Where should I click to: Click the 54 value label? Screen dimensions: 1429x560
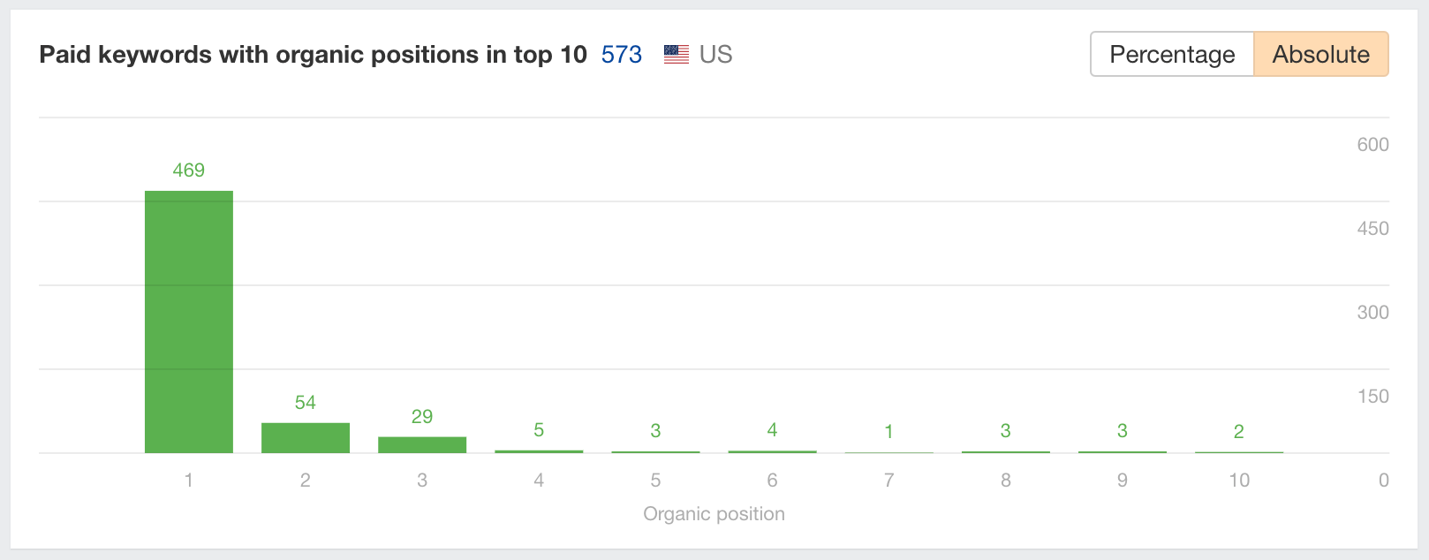306,403
